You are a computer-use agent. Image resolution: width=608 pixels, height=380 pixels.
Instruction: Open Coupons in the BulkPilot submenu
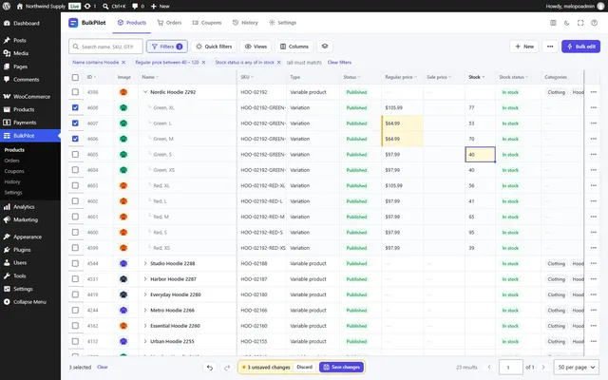coord(14,171)
